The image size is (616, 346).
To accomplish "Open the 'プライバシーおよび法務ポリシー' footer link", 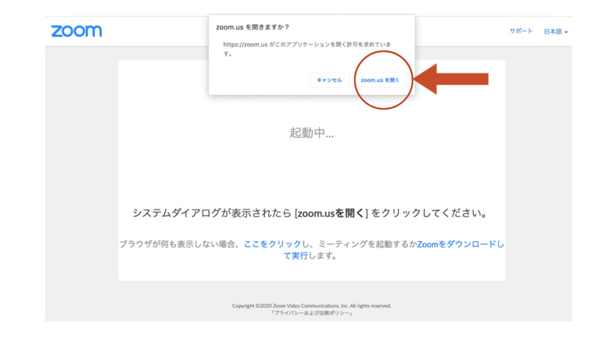I will coord(312,313).
